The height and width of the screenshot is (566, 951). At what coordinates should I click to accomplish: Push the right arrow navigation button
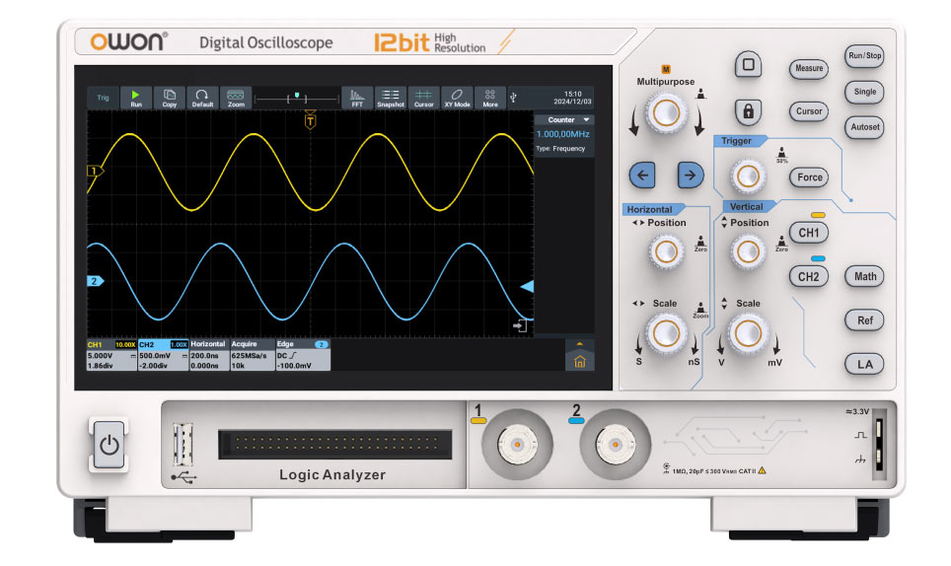pyautogui.click(x=691, y=176)
